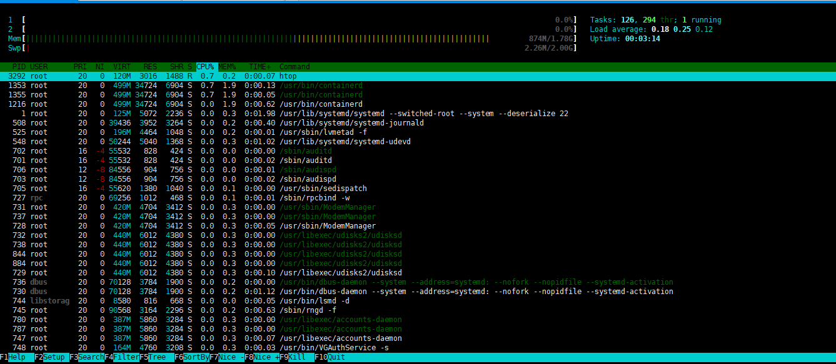Viewport: 836px width, 364px height.
Task: Click the Load average values
Action: point(682,29)
